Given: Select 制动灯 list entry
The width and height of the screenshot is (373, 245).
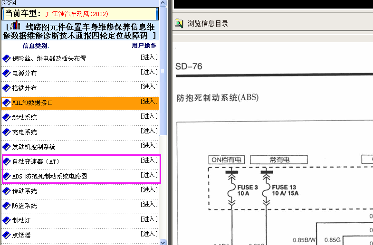Looking at the screenshot, I should [21, 220].
